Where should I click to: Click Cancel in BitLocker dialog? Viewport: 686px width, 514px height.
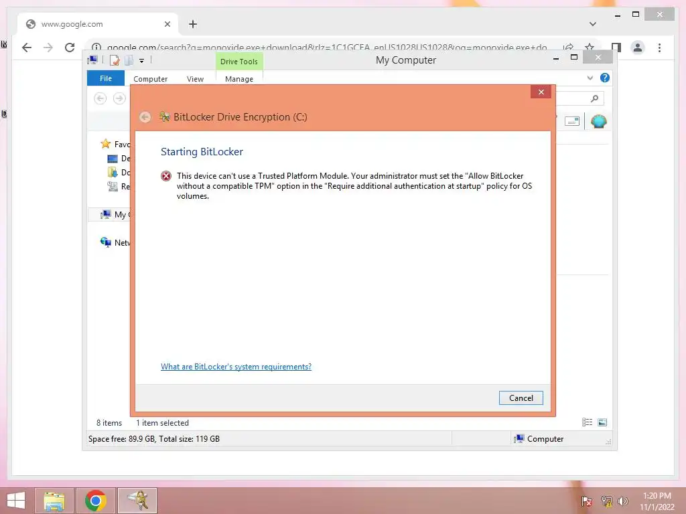(521, 398)
